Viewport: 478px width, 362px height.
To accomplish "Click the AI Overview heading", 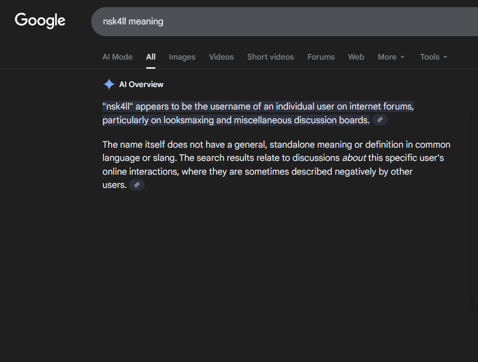I will 141,85.
